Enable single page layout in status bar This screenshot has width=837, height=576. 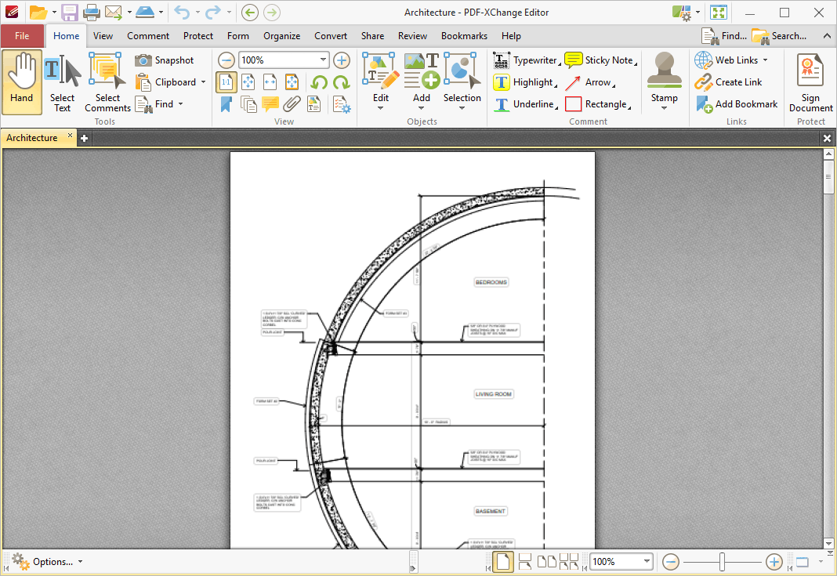coord(503,562)
